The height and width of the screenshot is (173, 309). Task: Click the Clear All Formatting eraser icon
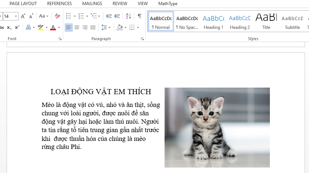[57, 16]
